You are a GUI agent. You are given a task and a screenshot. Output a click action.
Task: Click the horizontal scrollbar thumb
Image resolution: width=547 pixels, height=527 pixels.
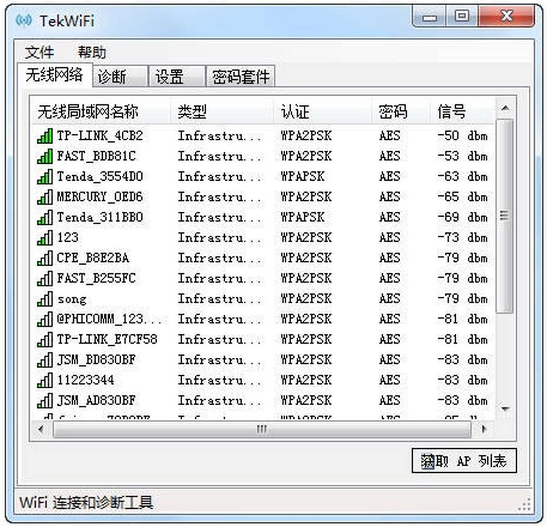(262, 429)
